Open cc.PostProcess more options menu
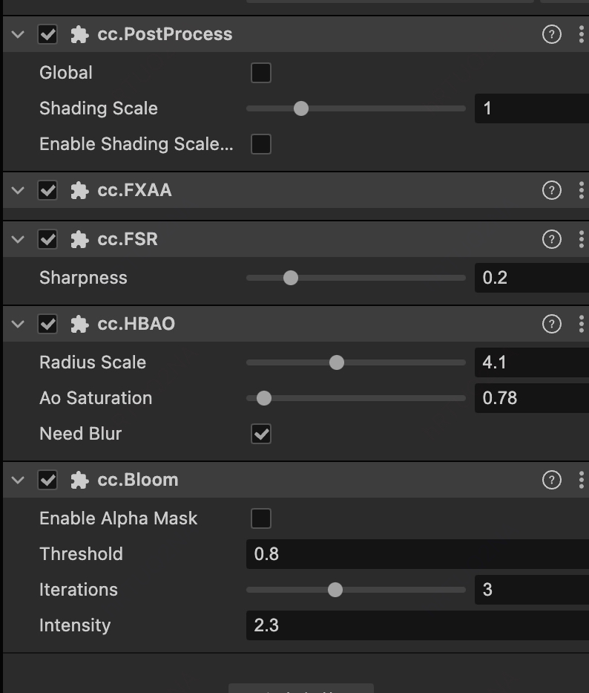The height and width of the screenshot is (693, 589). click(x=581, y=34)
